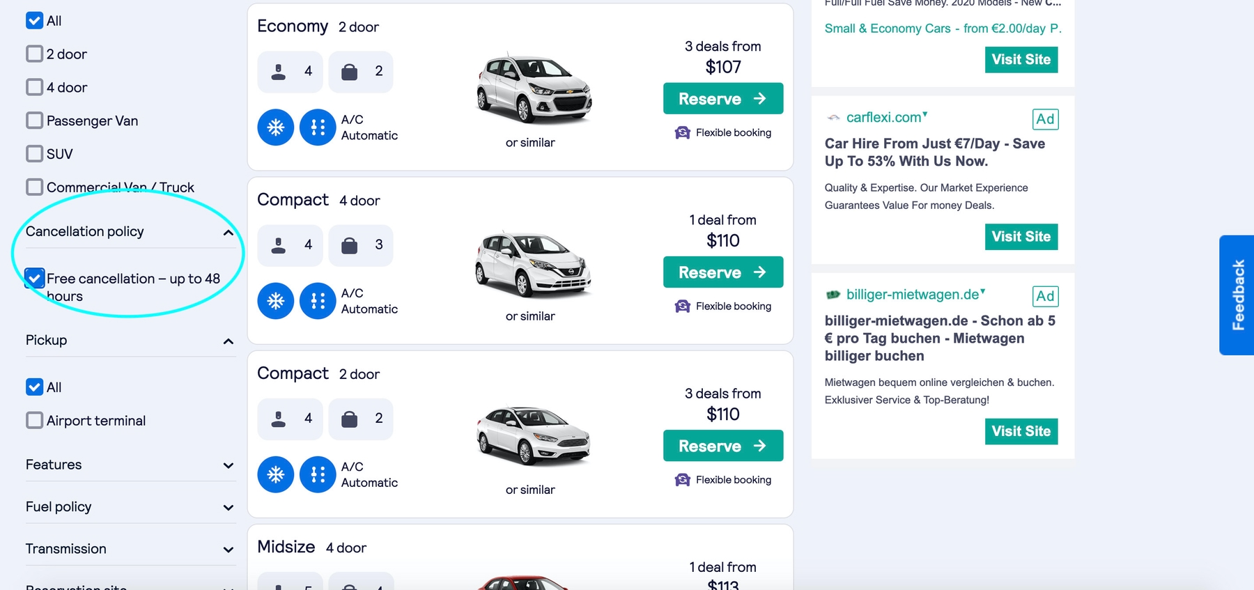The width and height of the screenshot is (1254, 590).
Task: Uncheck Free cancellation up to 48 hours
Action: coord(35,279)
